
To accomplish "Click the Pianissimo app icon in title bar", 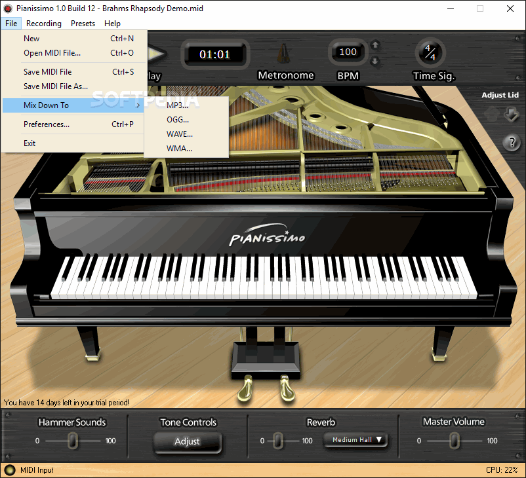I will pos(8,9).
